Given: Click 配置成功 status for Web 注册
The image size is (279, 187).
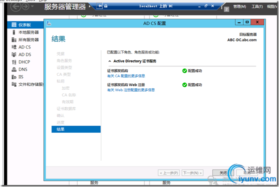Looking at the screenshot, I should tap(195, 85).
